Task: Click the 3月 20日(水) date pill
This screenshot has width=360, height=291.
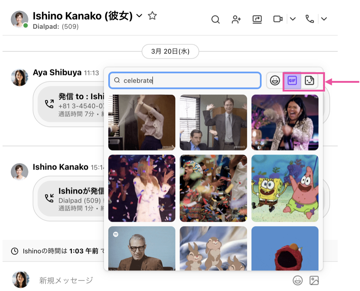Action: point(171,51)
